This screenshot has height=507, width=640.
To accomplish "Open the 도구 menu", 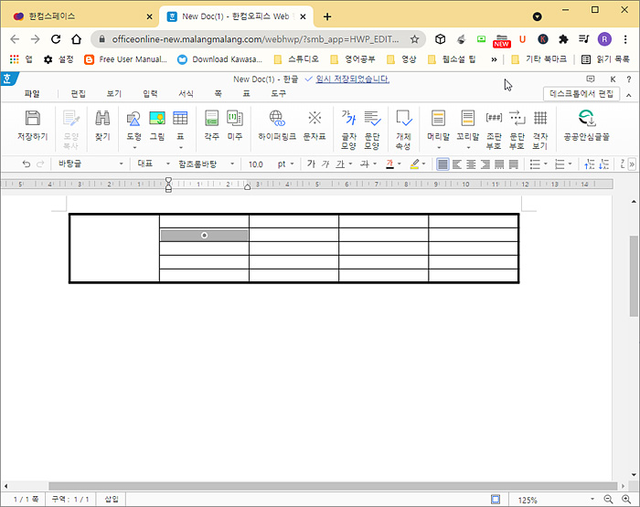I will pyautogui.click(x=278, y=94).
